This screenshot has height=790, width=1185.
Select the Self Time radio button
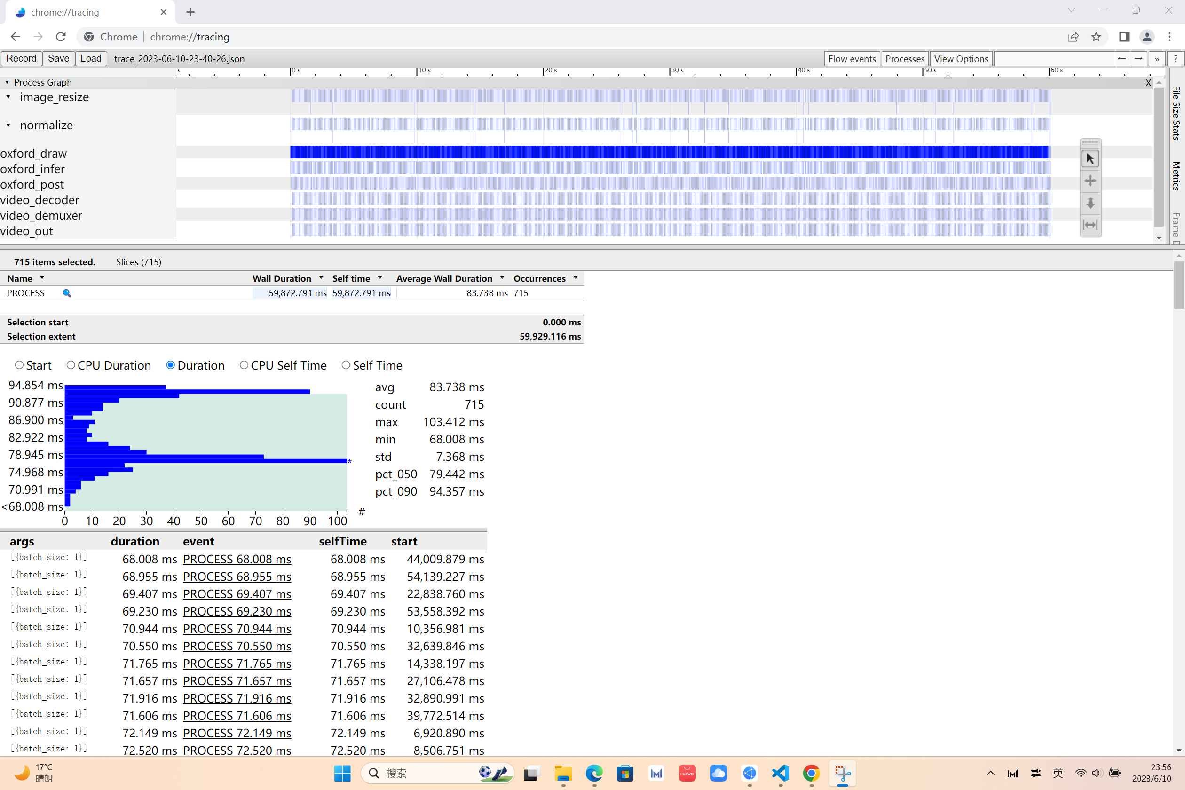[x=346, y=365]
